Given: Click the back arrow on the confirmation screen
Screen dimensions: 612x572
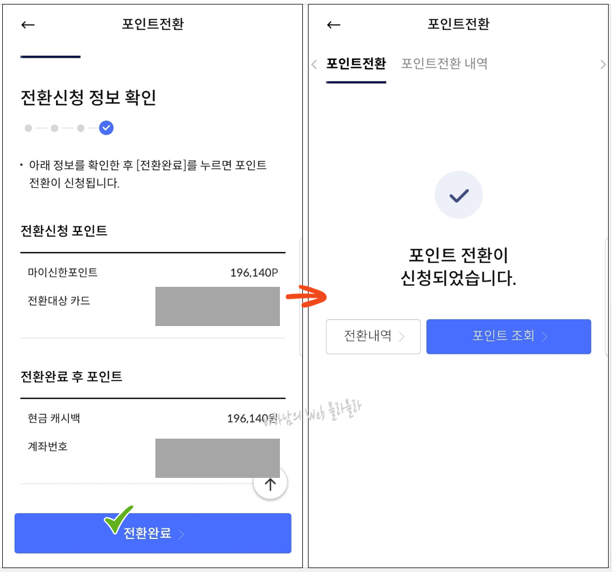Looking at the screenshot, I should pos(333,25).
